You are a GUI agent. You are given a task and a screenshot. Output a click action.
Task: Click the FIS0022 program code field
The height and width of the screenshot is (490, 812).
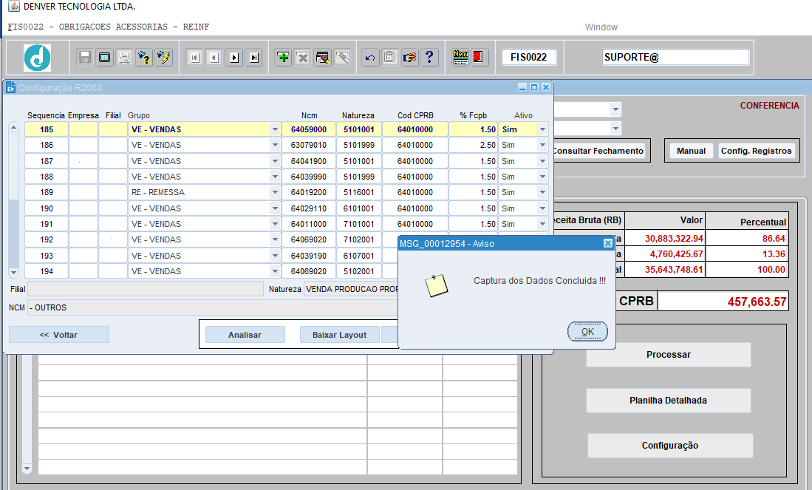coord(529,57)
